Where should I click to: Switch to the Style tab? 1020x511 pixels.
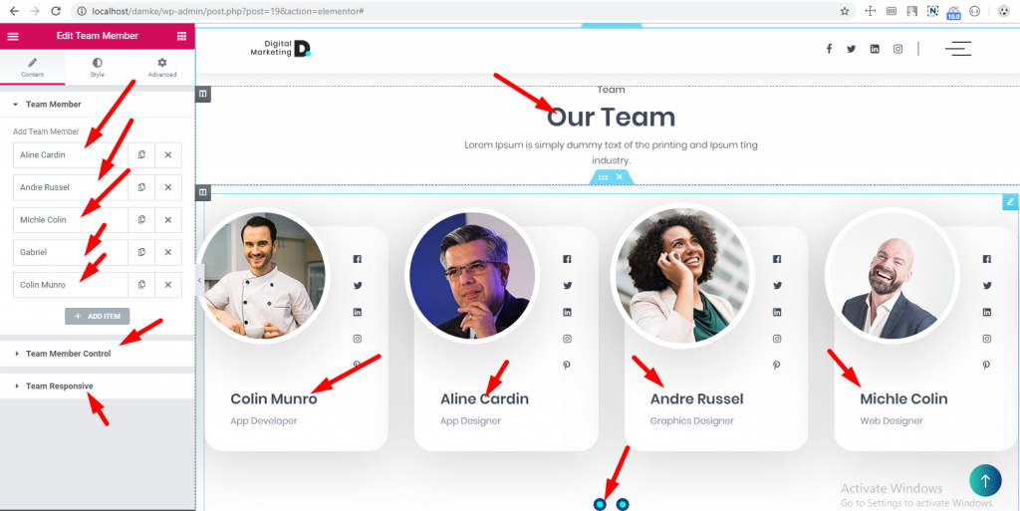pos(97,68)
